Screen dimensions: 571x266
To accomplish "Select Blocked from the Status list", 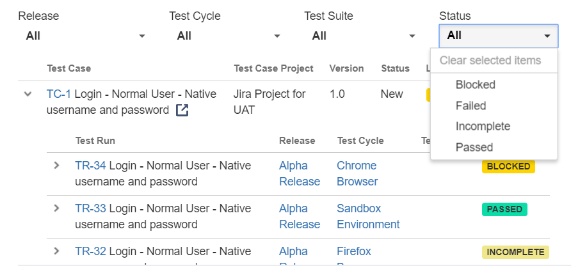I will click(475, 84).
